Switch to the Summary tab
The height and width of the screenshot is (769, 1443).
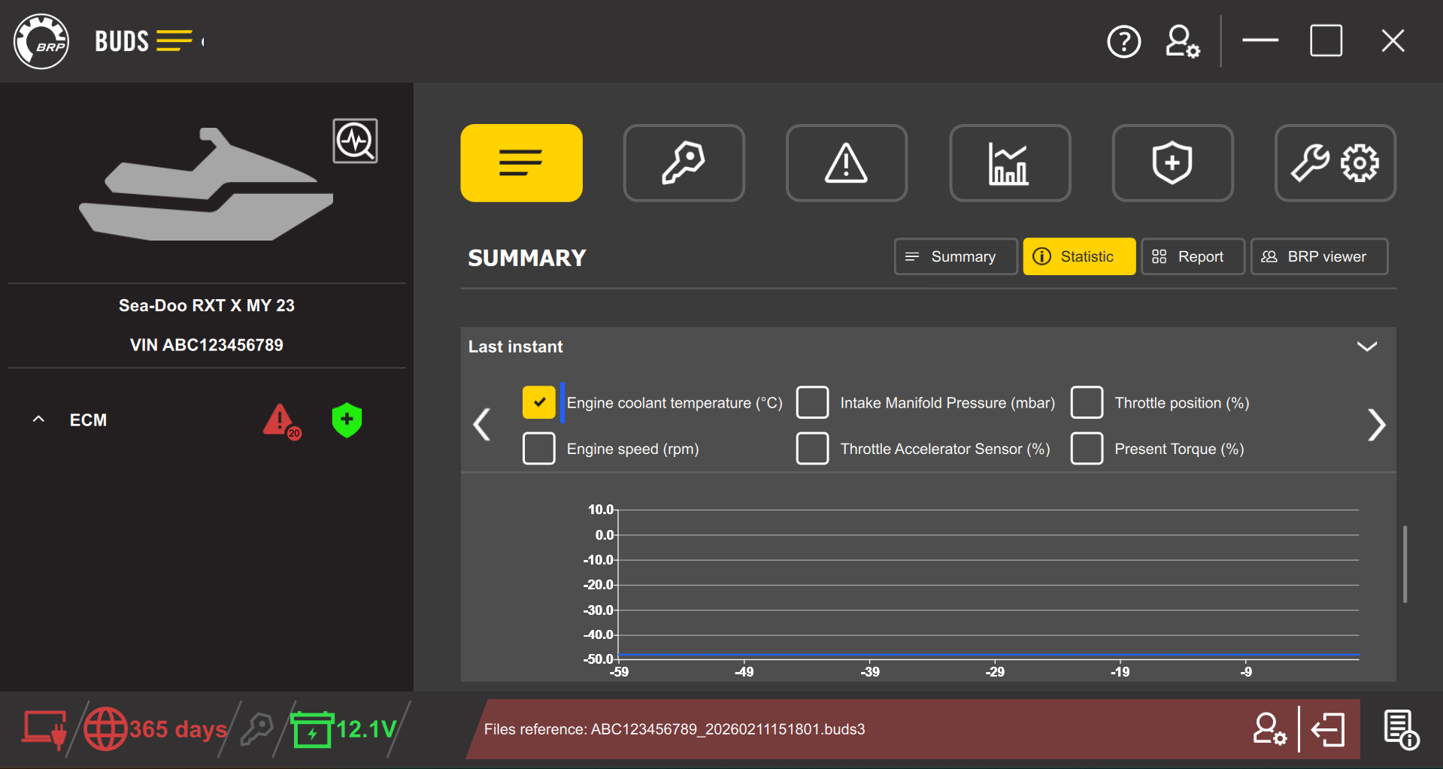tap(955, 256)
